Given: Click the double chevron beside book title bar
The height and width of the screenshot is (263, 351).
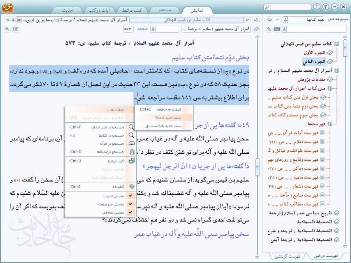Looking at the screenshot, I should (247, 20).
